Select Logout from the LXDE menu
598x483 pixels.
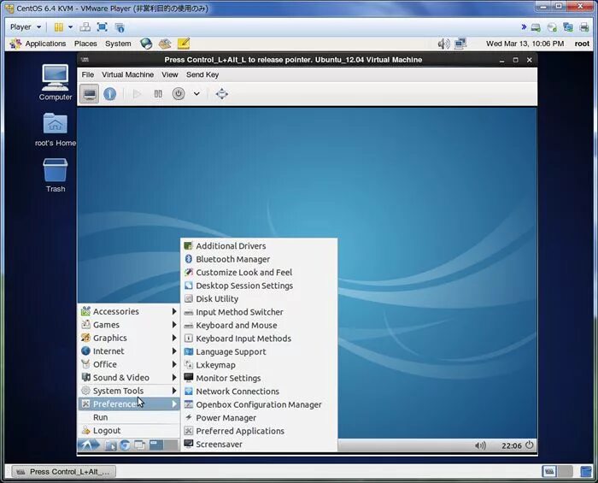tap(129, 431)
